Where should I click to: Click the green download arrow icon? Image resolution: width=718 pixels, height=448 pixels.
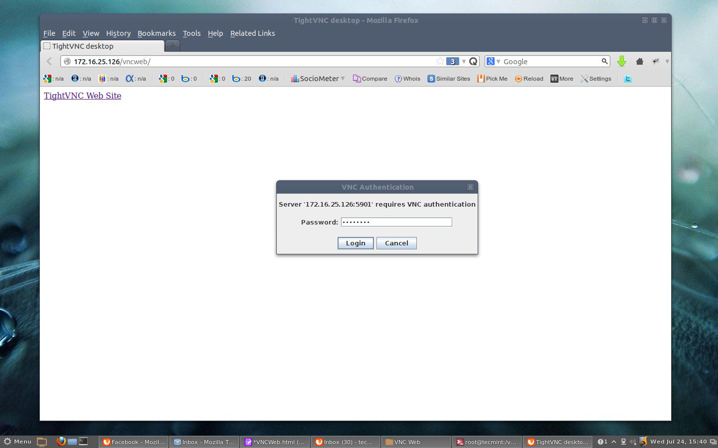621,61
